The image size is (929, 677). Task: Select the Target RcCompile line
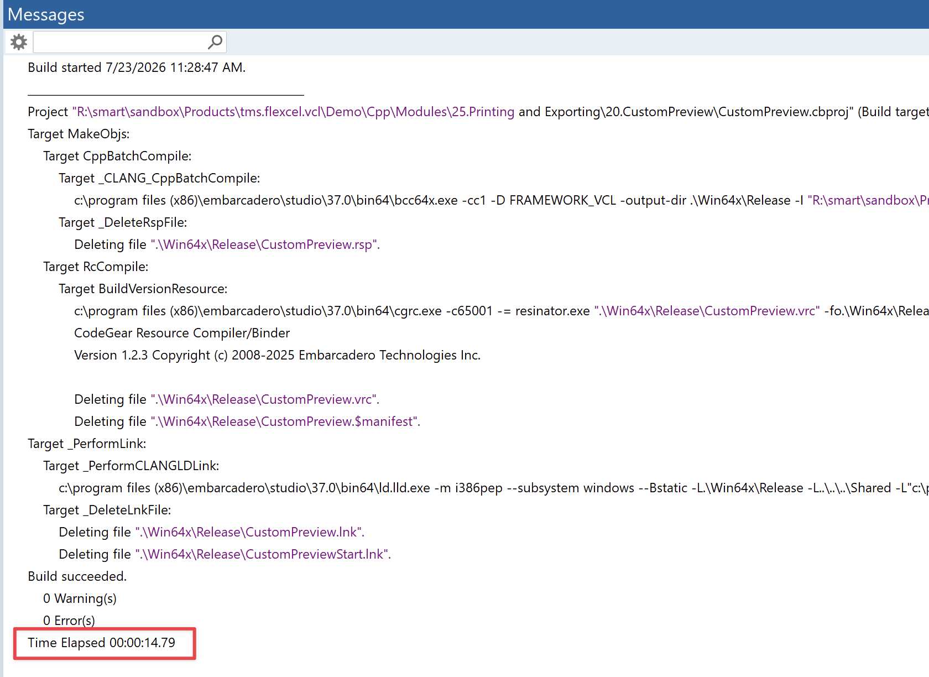coord(96,267)
